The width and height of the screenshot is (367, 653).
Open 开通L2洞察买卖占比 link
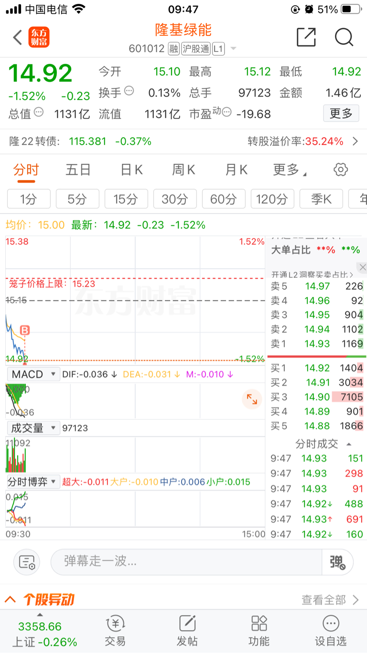[312, 275]
